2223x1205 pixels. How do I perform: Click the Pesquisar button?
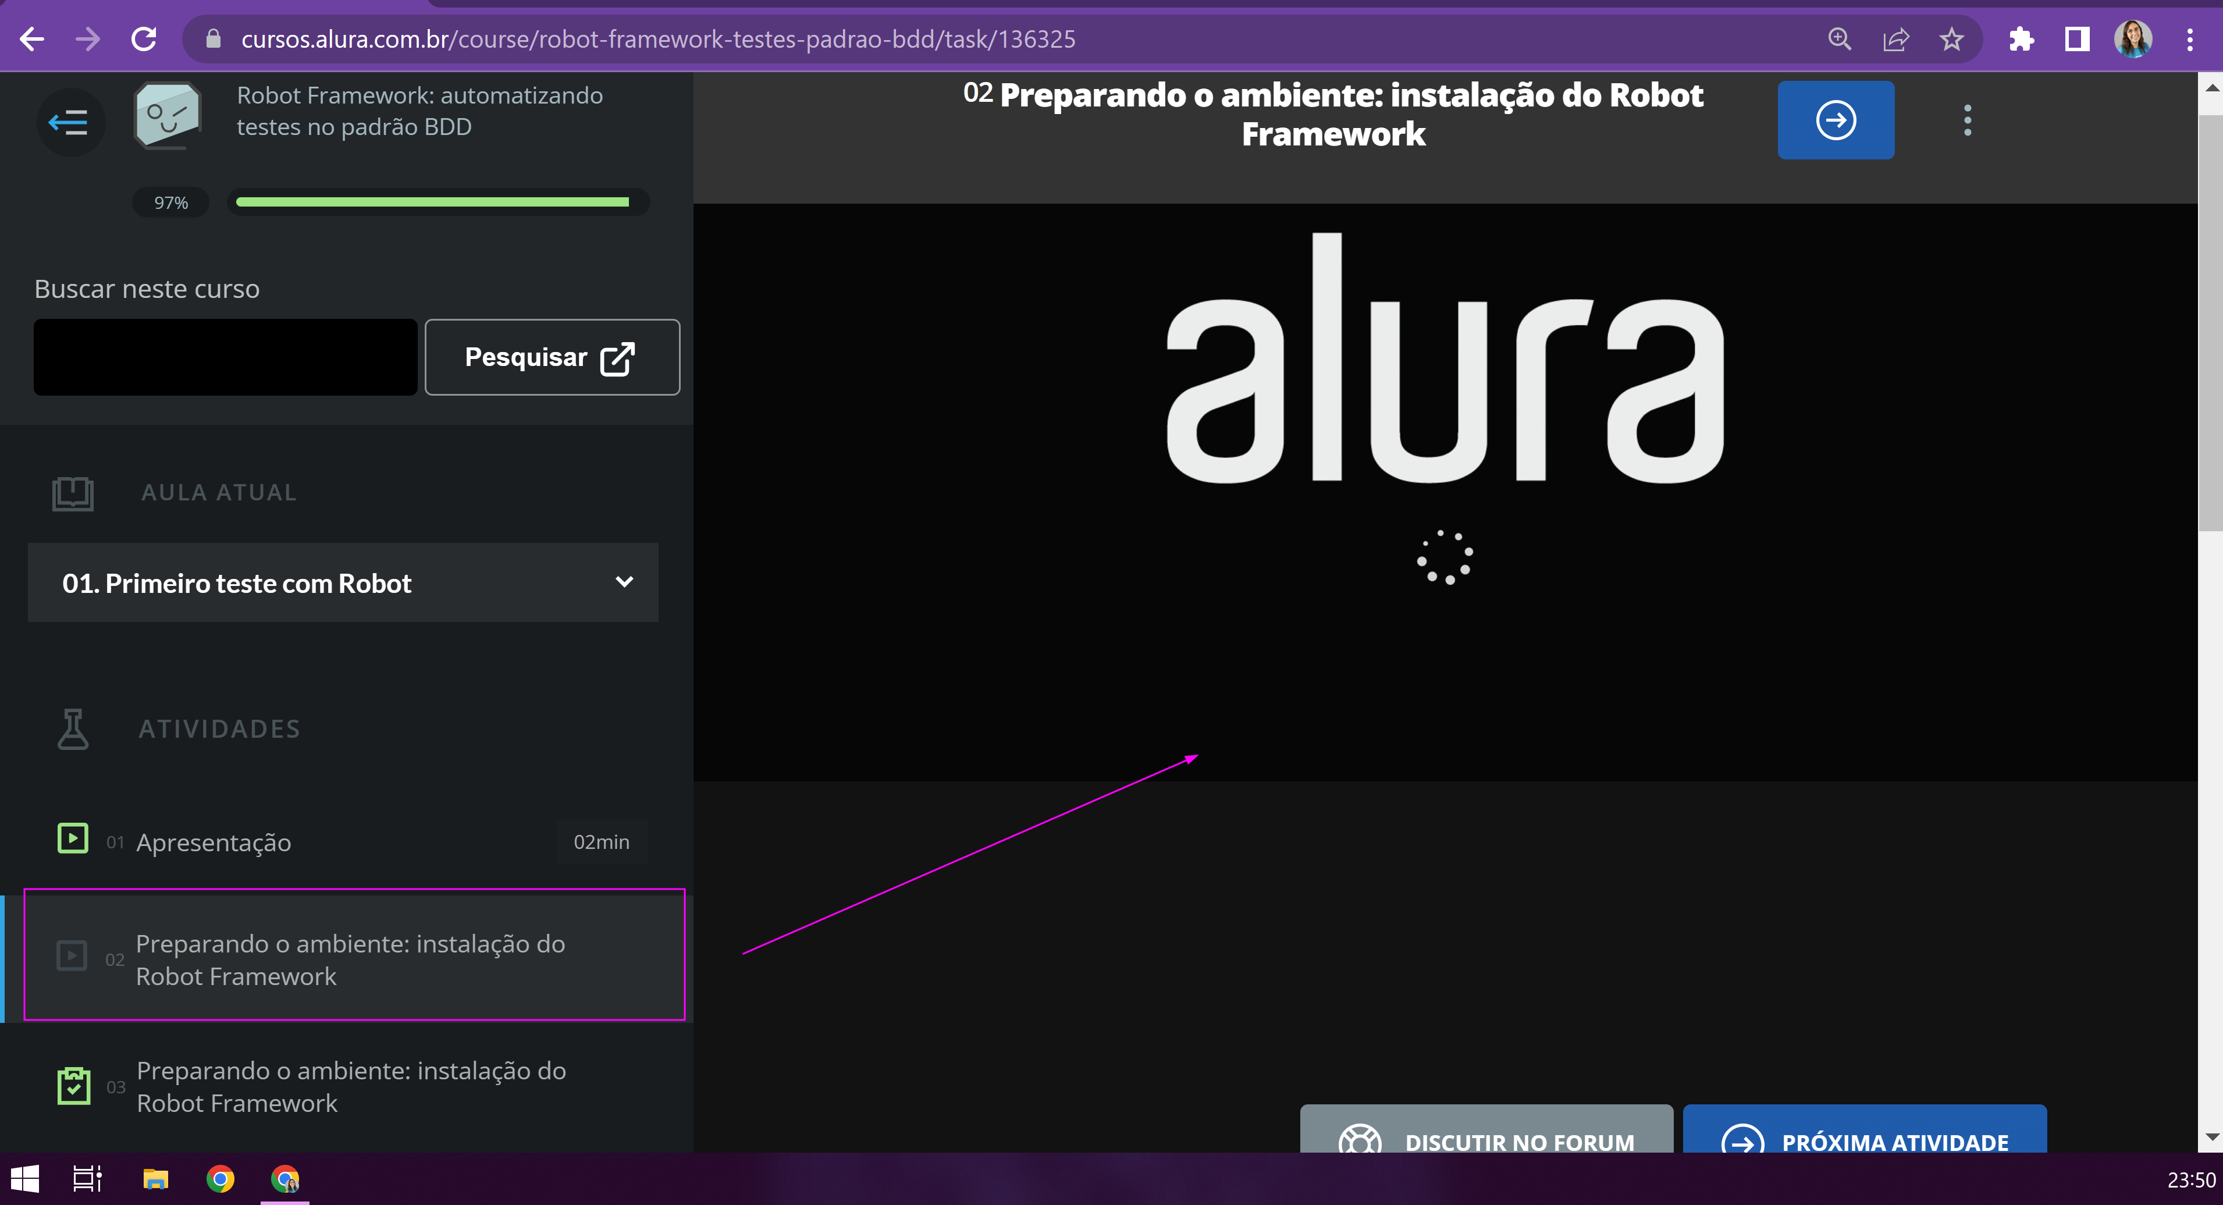552,357
